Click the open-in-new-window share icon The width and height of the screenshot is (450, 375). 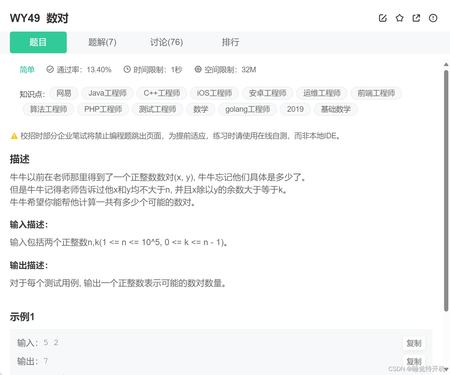[416, 18]
